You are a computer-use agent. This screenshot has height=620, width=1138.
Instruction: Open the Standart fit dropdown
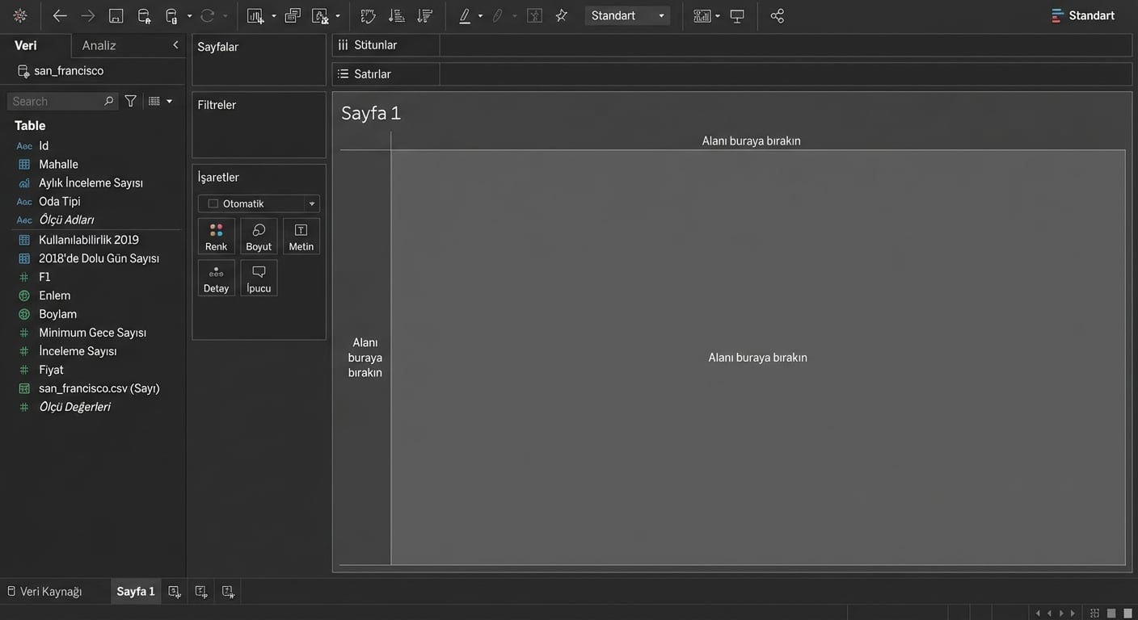(627, 16)
